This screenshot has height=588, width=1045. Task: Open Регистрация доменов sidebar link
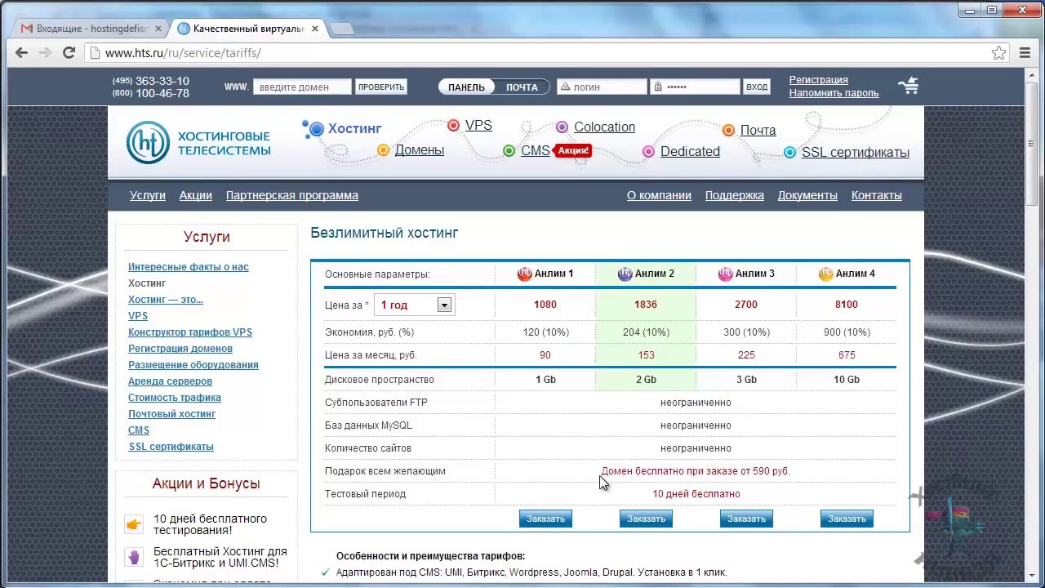click(x=180, y=349)
